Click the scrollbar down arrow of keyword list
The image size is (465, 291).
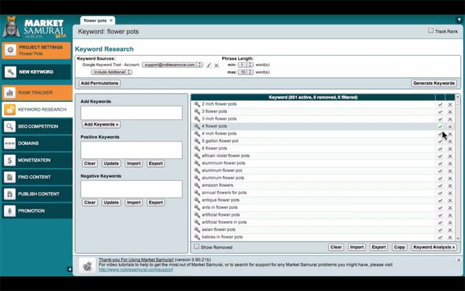coord(457,239)
